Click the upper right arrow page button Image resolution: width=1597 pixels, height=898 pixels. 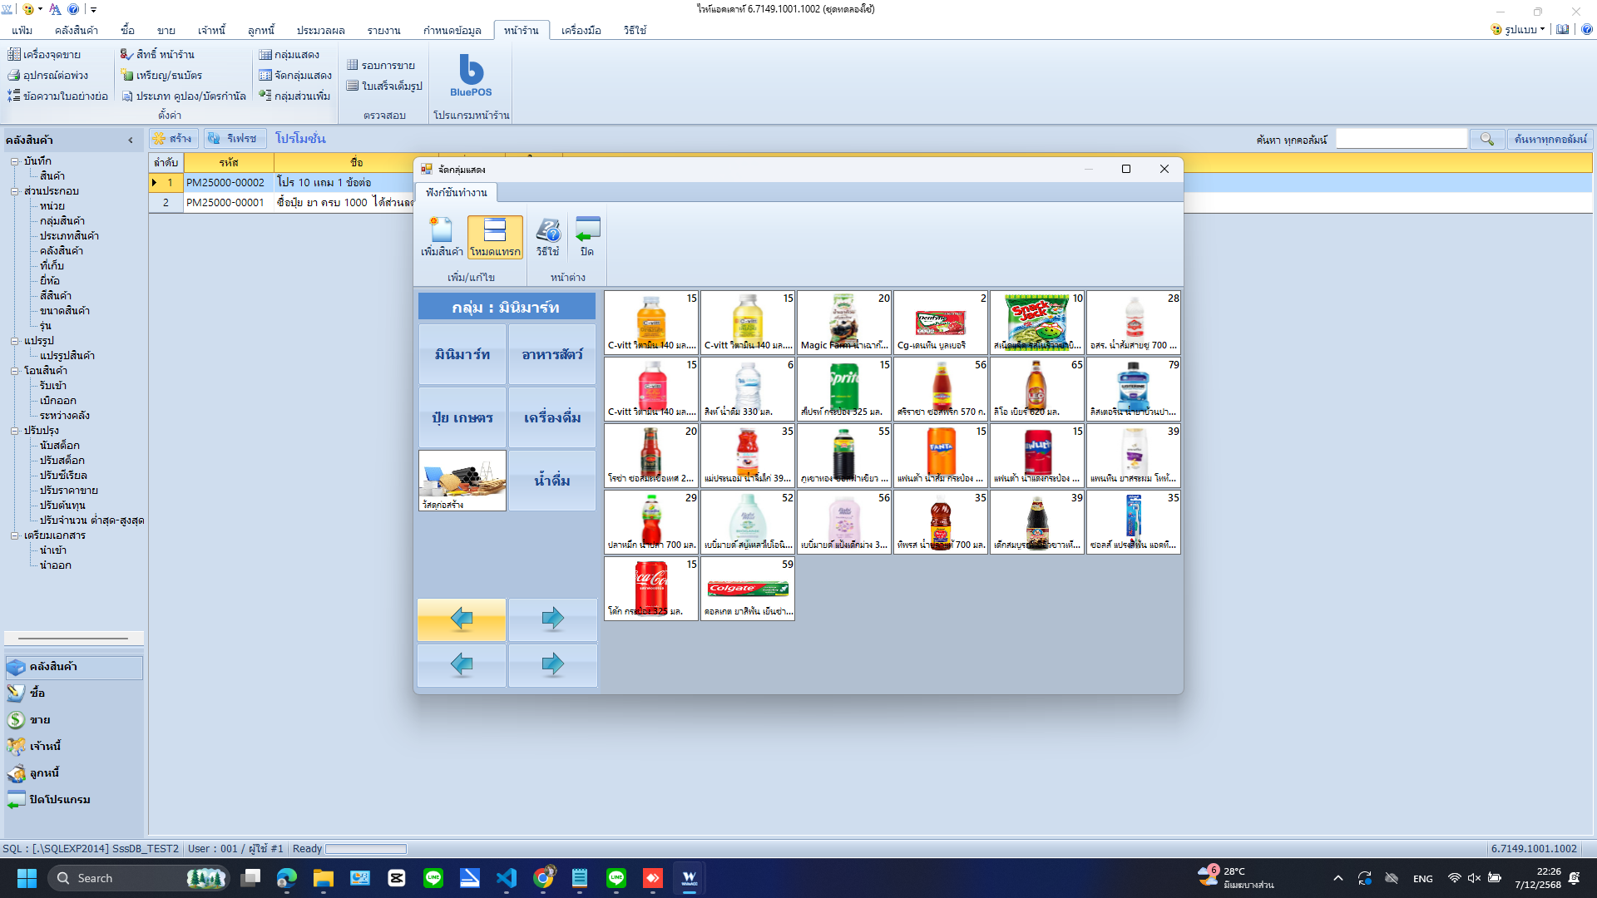pyautogui.click(x=552, y=619)
